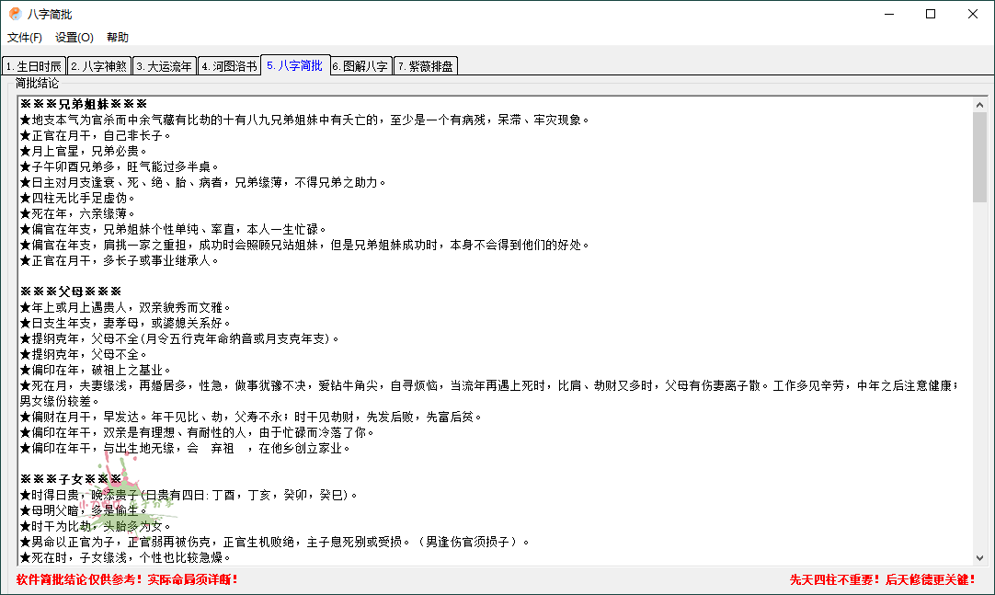Open the 设置(O) menu
The image size is (995, 595).
72,38
